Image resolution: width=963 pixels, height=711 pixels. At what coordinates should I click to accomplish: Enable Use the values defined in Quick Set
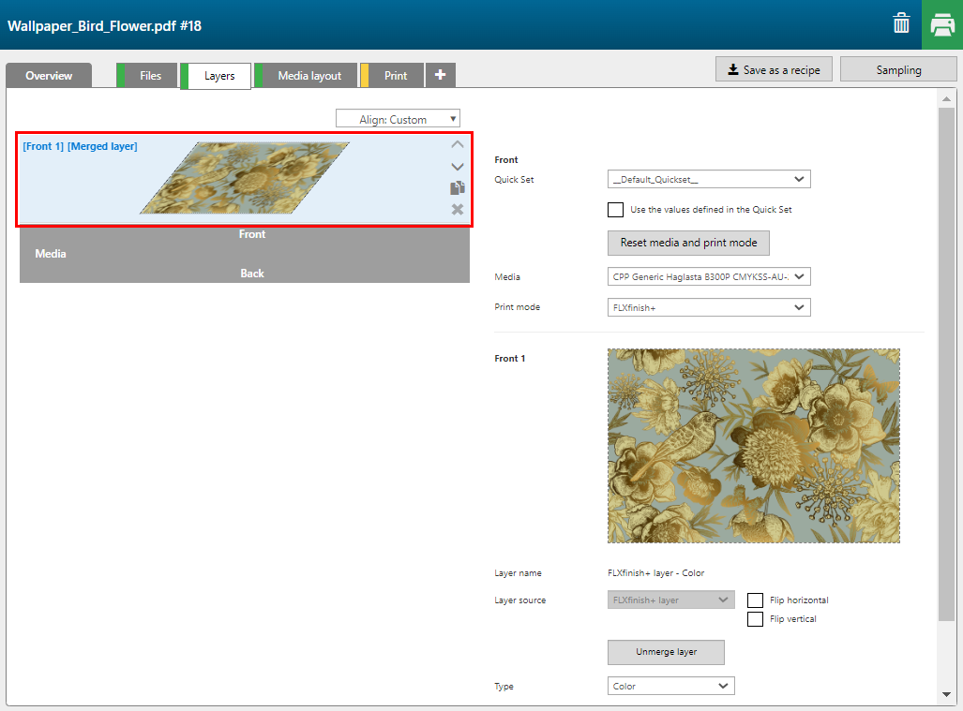click(x=615, y=210)
